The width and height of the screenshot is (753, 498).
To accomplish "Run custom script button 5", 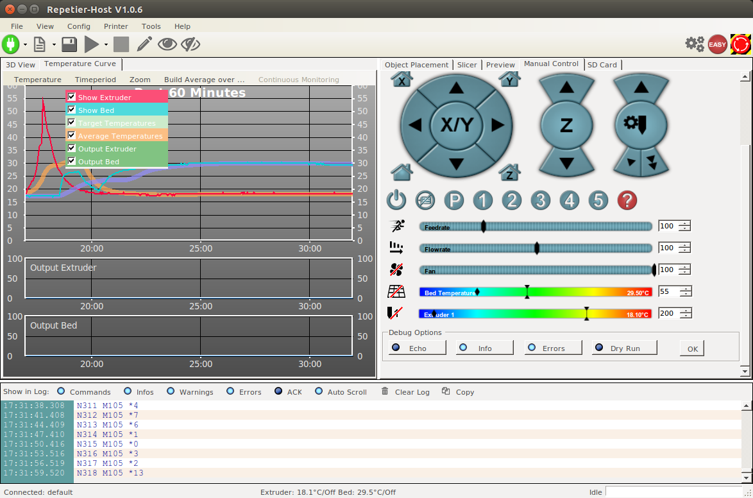I will click(598, 200).
